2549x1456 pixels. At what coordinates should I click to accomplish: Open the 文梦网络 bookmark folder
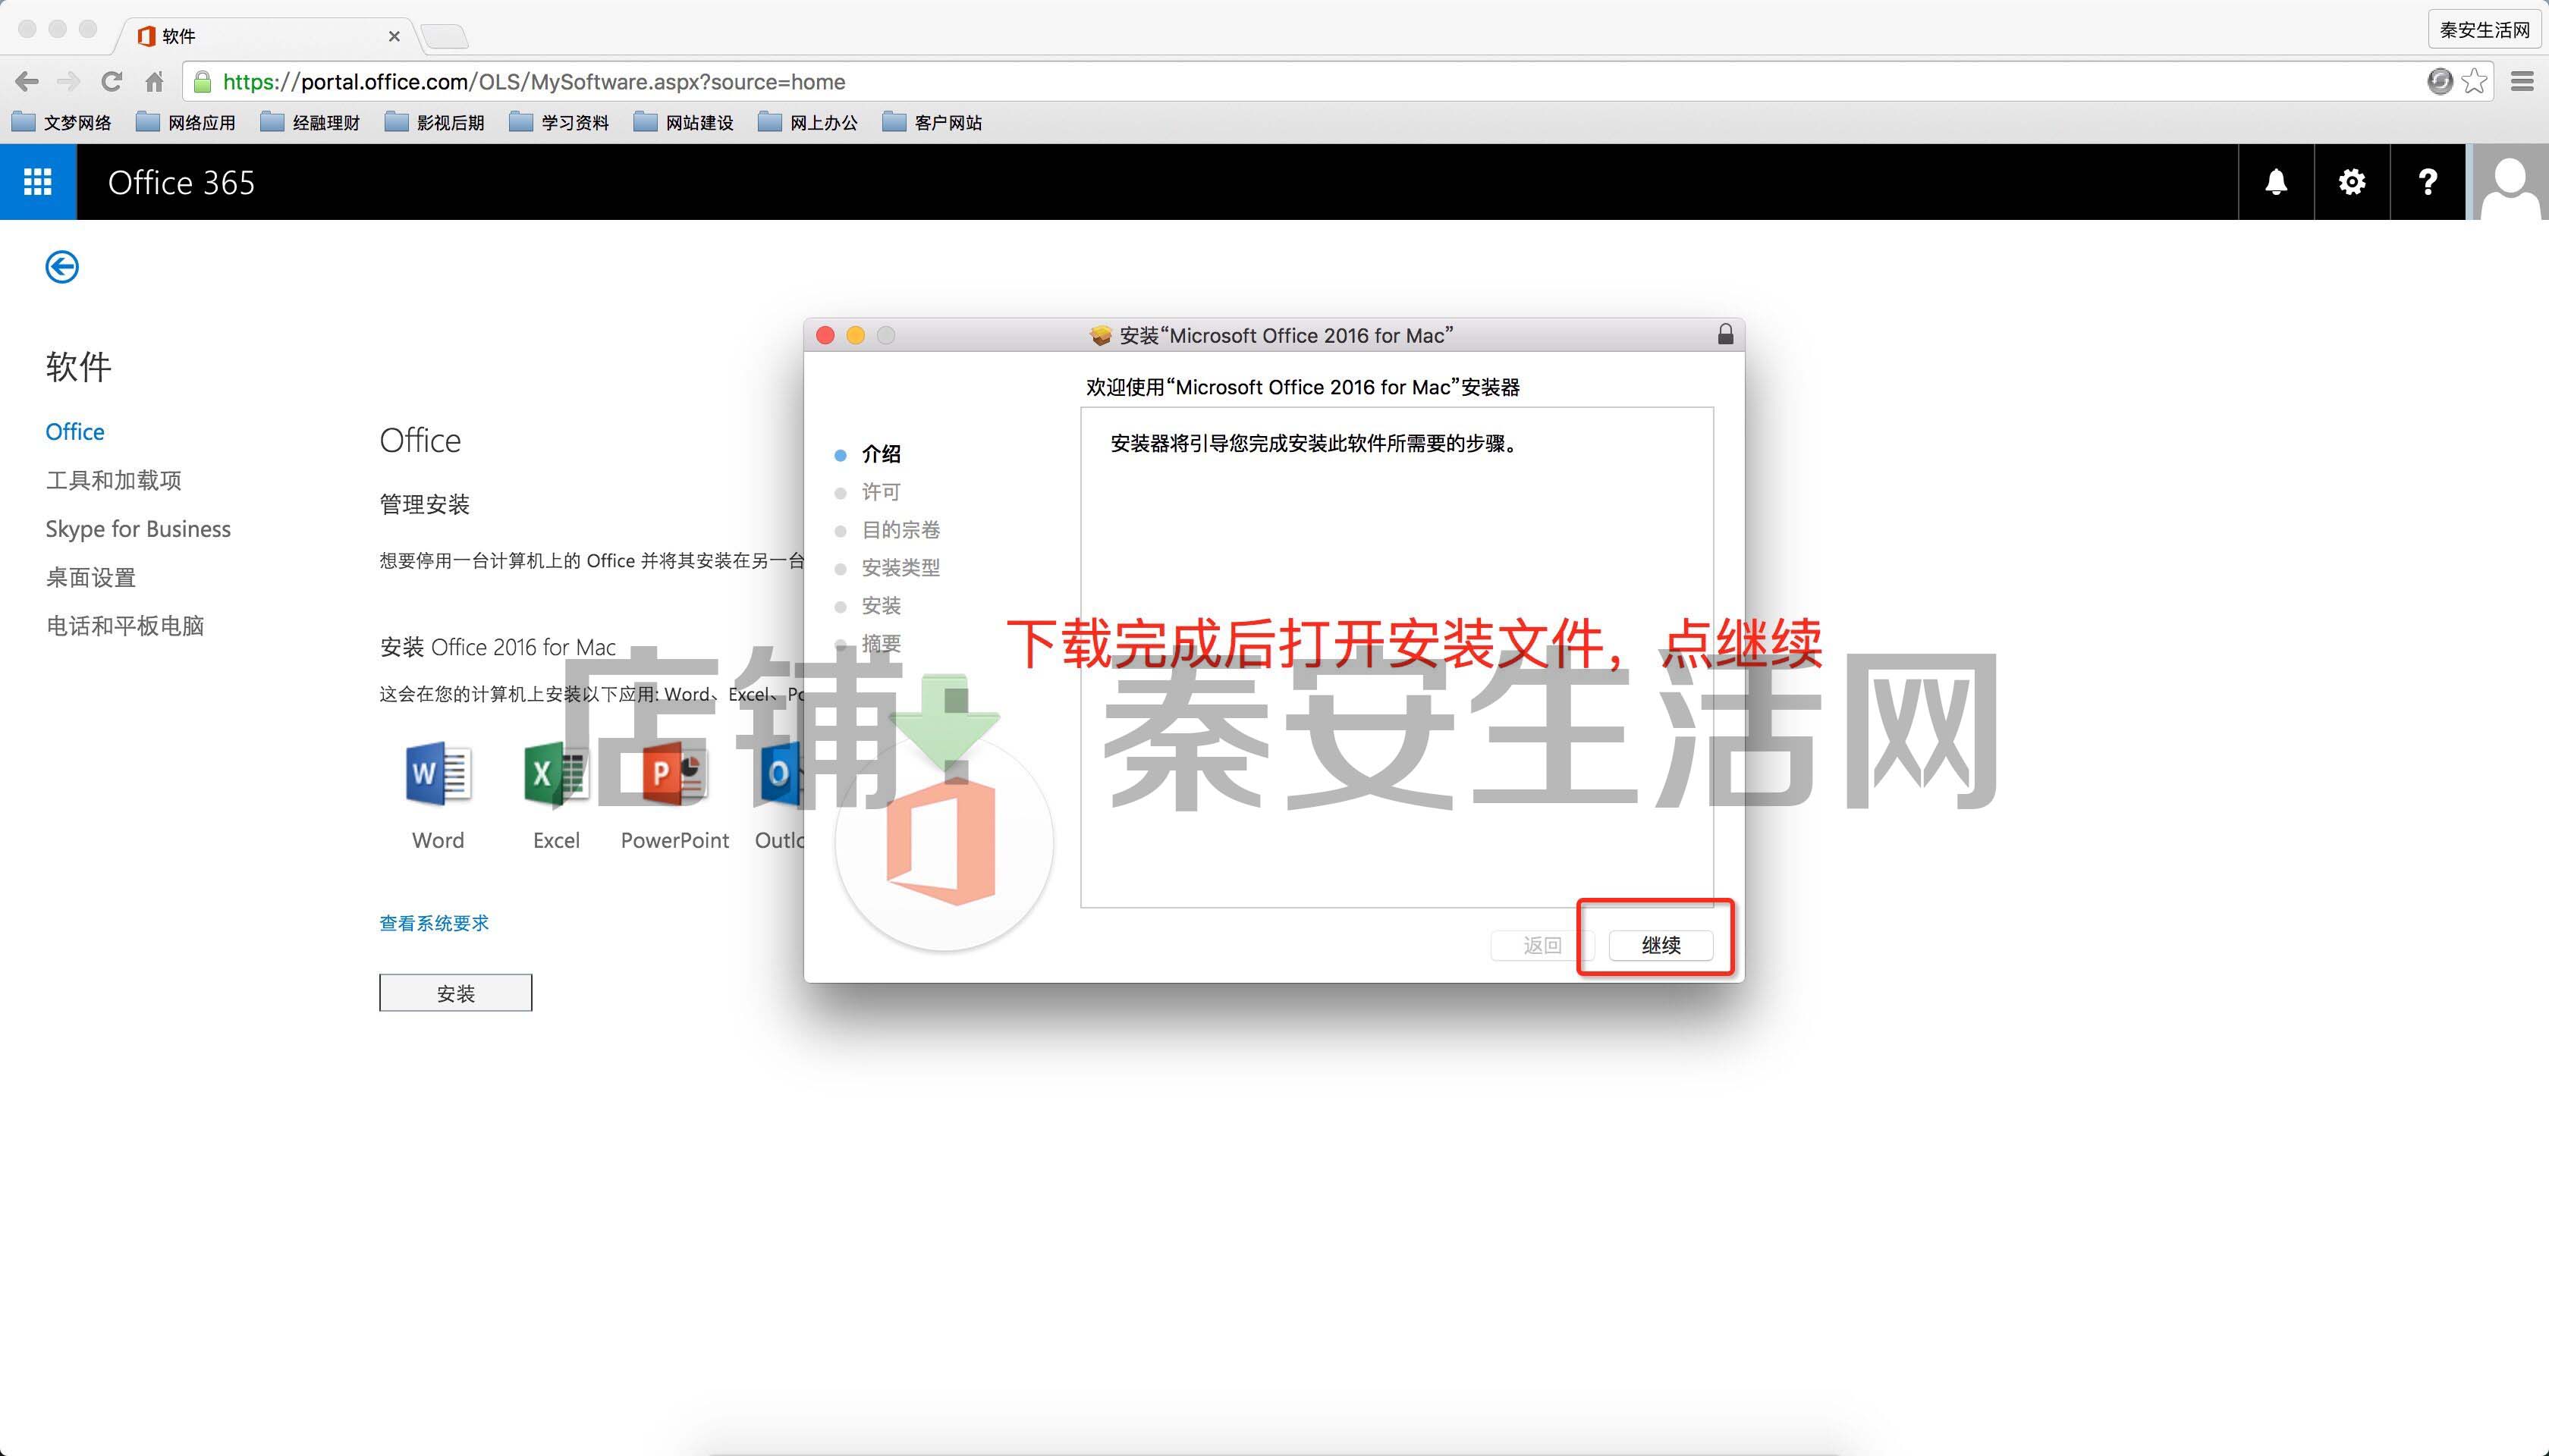[x=62, y=122]
